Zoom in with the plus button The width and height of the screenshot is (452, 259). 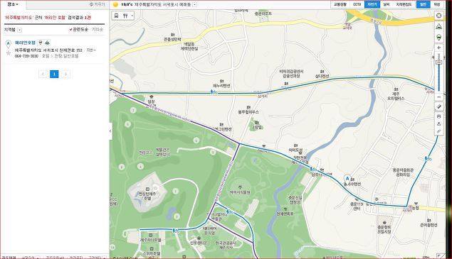tap(439, 48)
